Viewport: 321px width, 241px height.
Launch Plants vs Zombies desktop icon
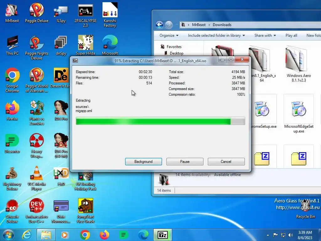click(x=37, y=113)
